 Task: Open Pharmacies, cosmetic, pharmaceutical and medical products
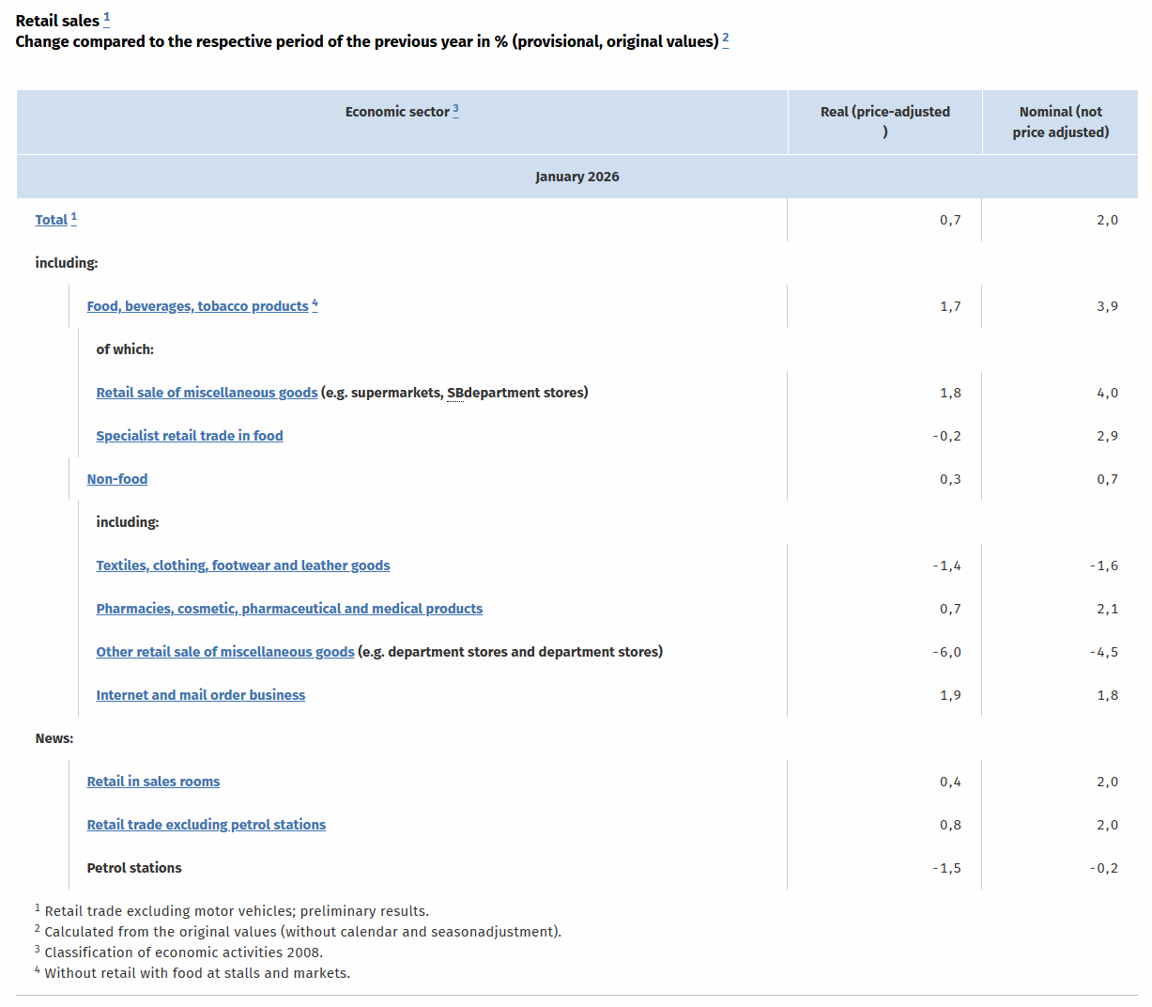289,609
